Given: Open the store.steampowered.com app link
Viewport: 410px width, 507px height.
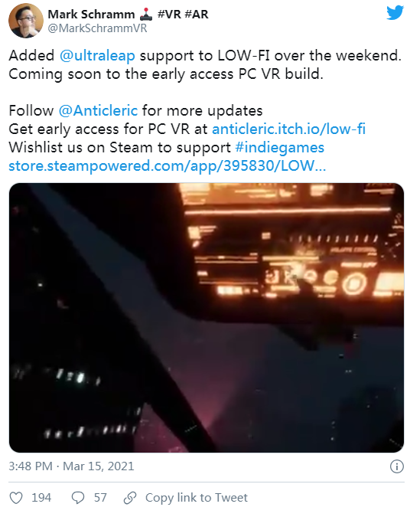Looking at the screenshot, I should click(168, 166).
